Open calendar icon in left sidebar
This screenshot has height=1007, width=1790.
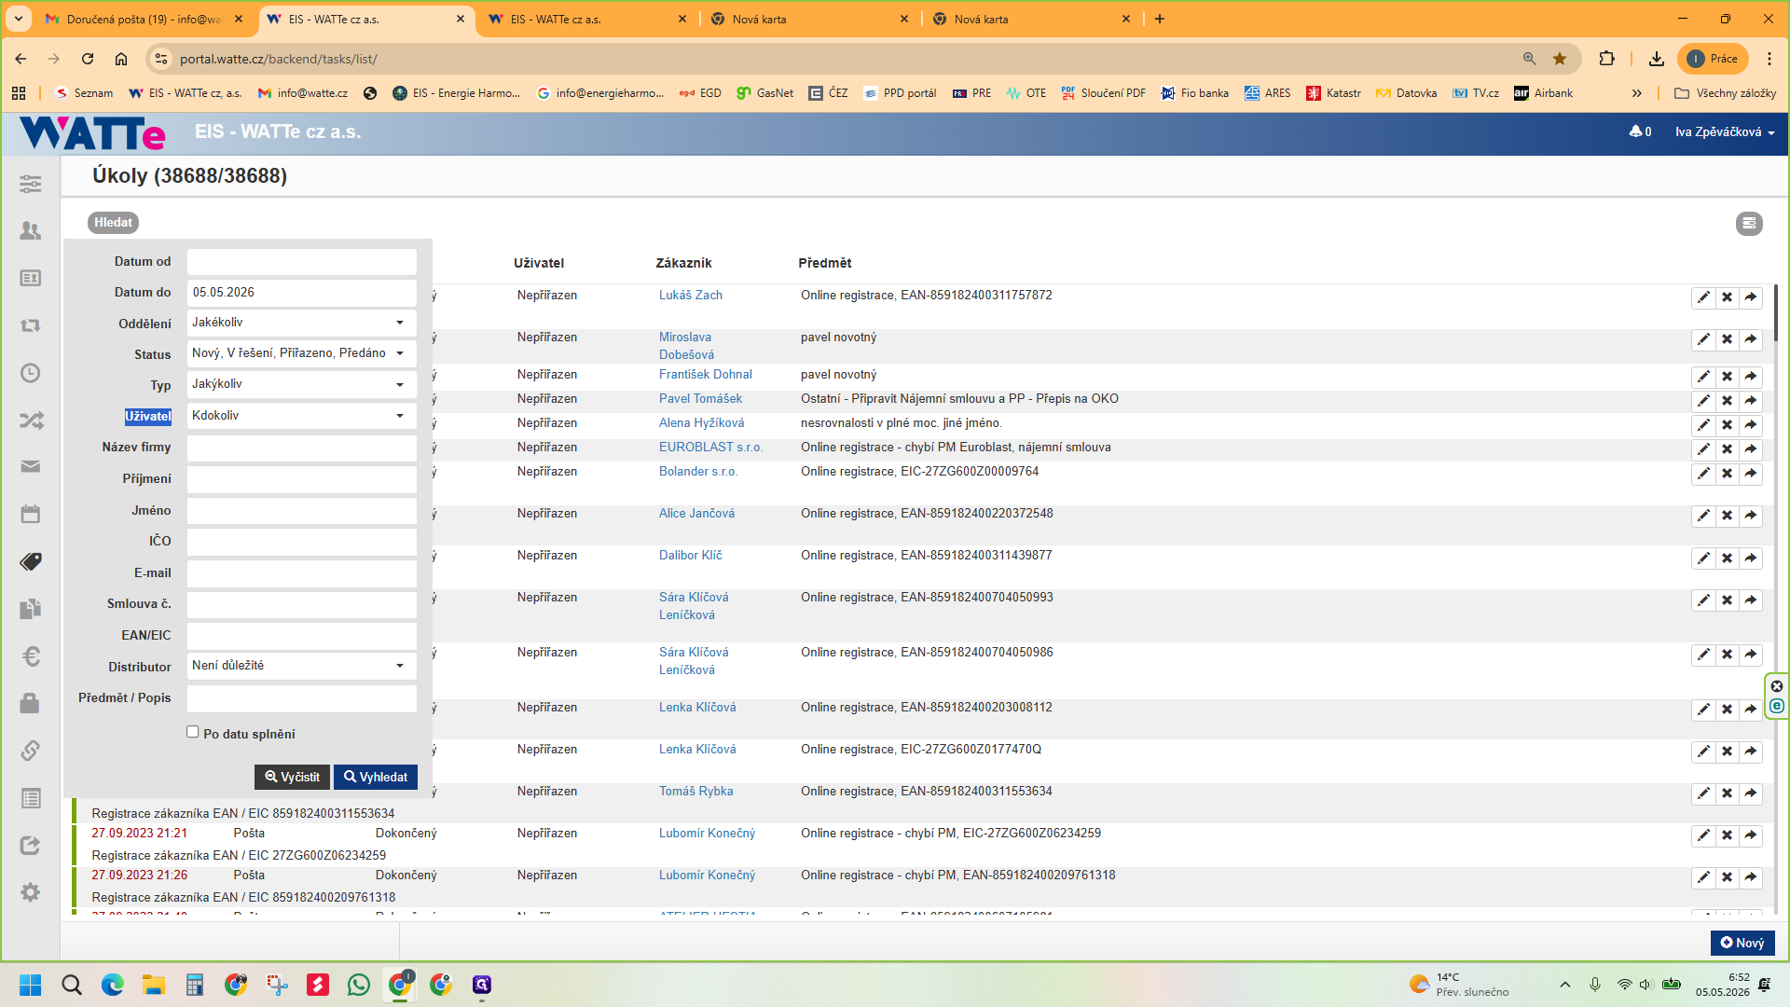coord(31,514)
